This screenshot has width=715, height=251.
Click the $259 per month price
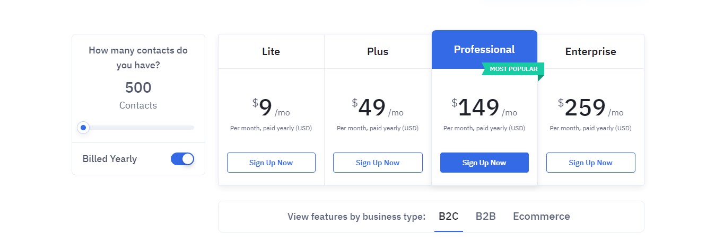pyautogui.click(x=590, y=108)
